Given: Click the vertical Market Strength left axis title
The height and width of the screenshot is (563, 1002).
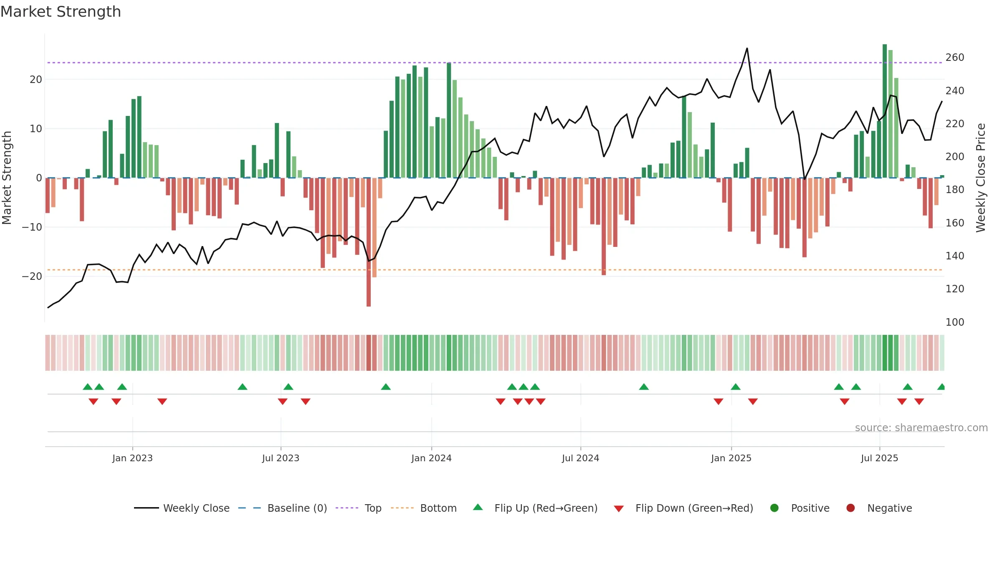Looking at the screenshot, I should [7, 178].
